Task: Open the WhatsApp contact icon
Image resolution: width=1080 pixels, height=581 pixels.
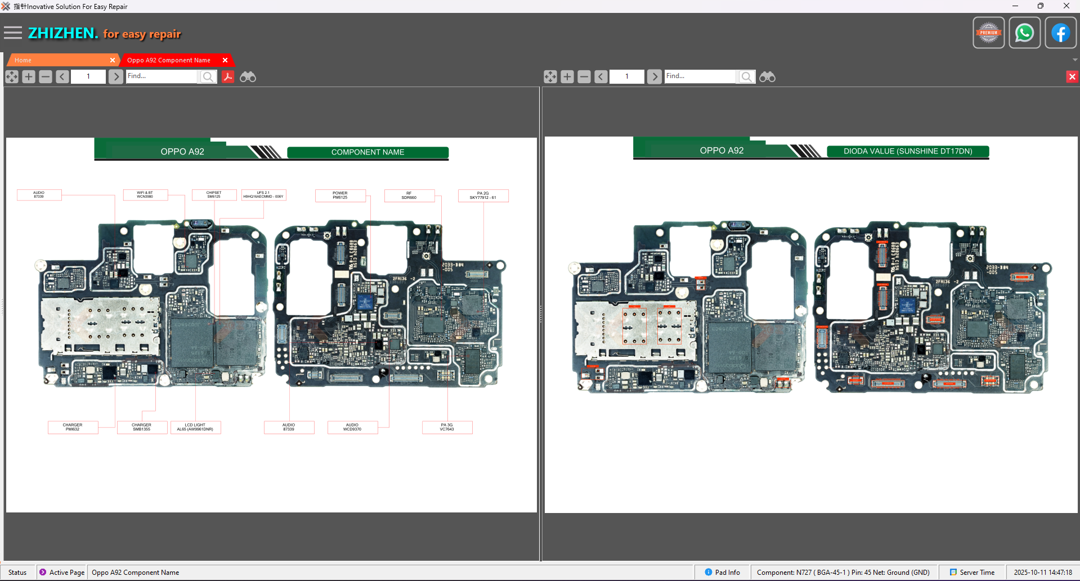Action: coord(1024,33)
